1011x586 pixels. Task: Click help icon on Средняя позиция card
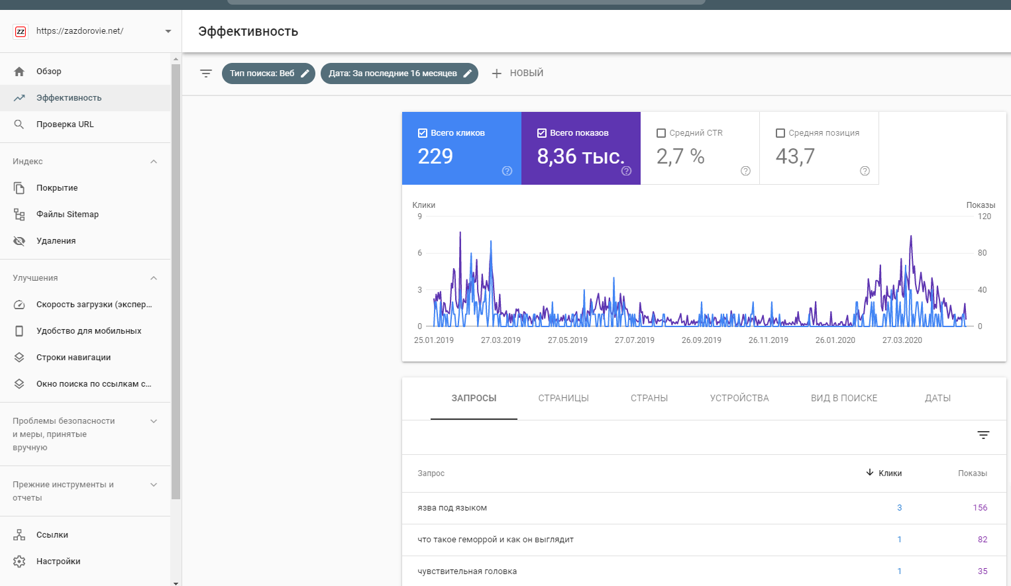[x=865, y=171]
